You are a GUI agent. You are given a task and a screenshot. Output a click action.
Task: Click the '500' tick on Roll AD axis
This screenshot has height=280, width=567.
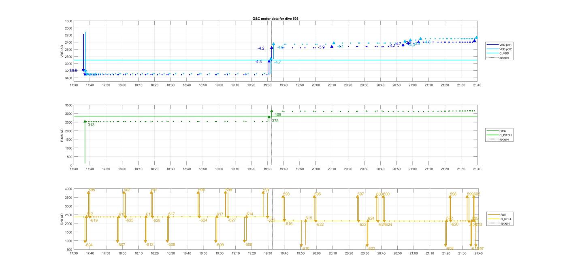pos(70,250)
